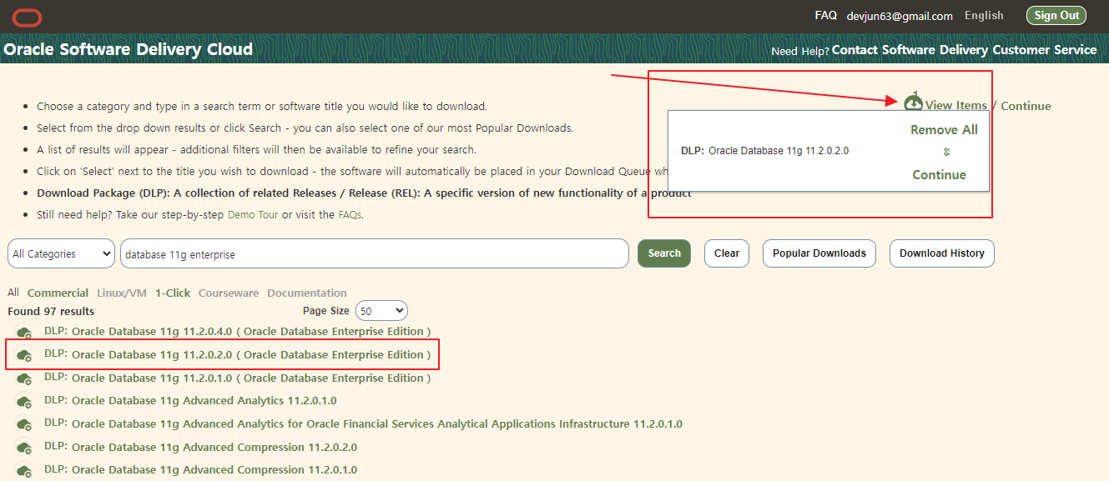This screenshot has height=481, width=1109.
Task: Add Oracle Database 11g 11.2.0.4.0 cloud icon
Action: point(25,332)
